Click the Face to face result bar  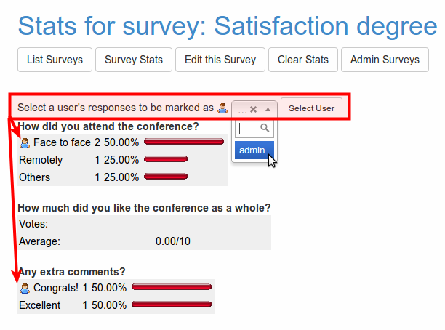tap(184, 142)
